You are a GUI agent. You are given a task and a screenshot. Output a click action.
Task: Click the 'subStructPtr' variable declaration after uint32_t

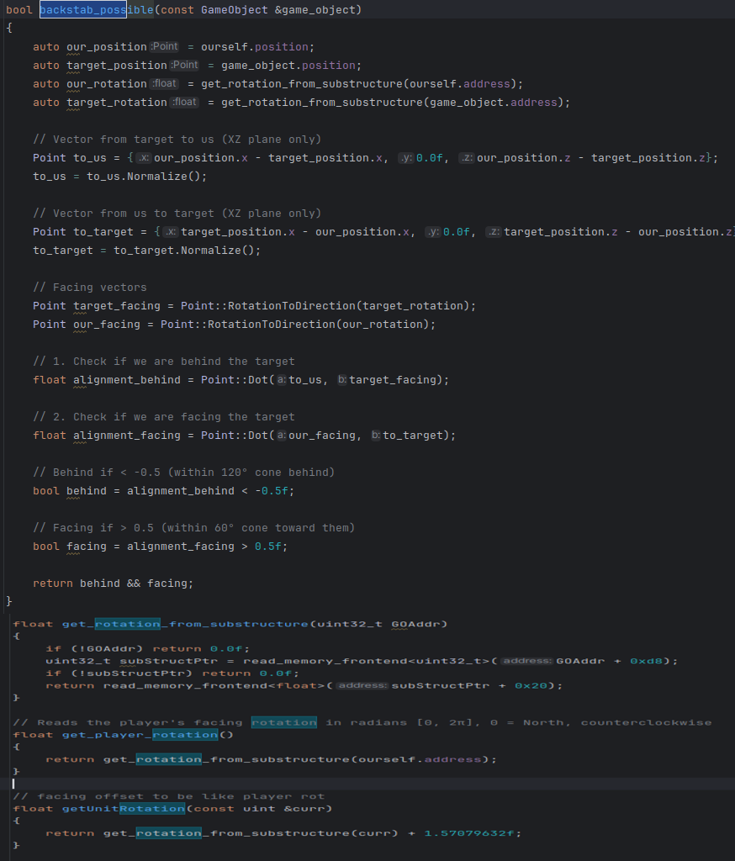[x=169, y=661]
